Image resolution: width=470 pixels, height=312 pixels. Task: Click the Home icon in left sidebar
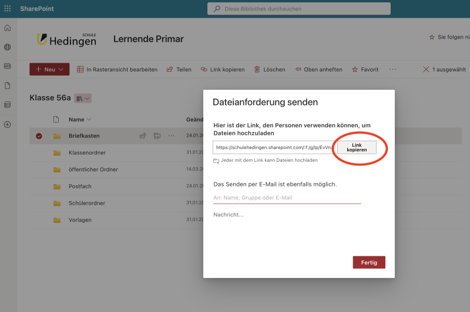point(7,28)
